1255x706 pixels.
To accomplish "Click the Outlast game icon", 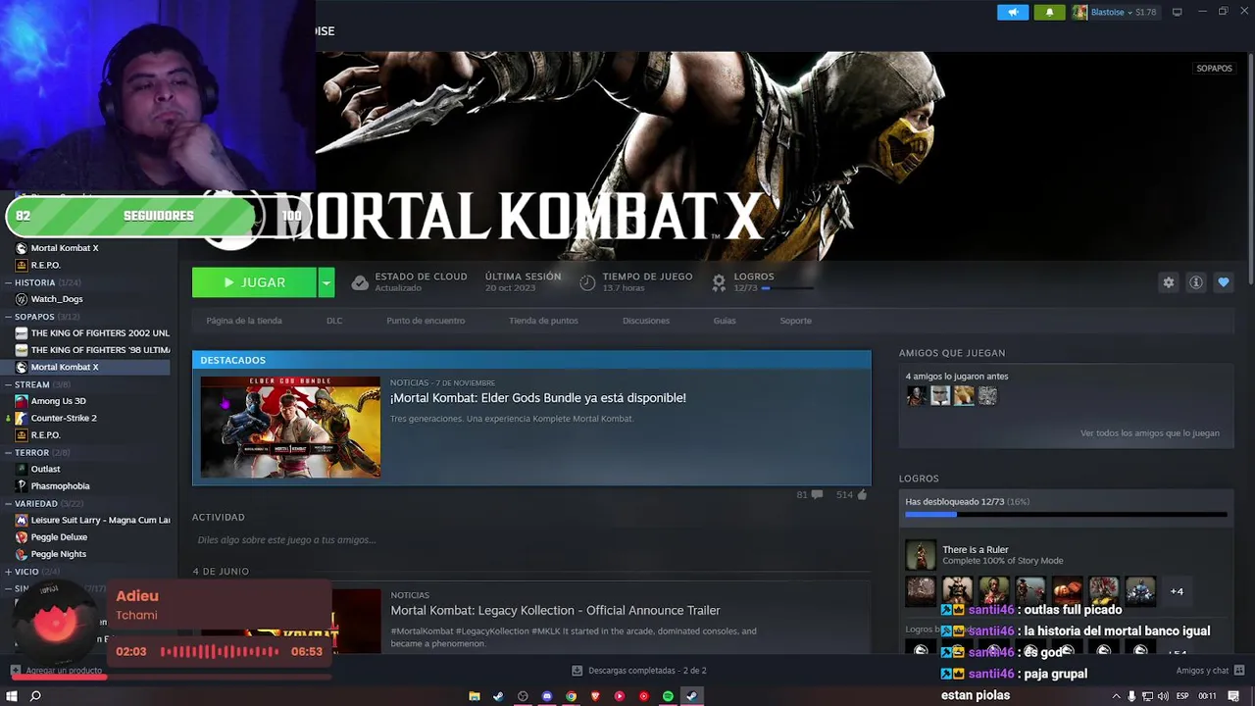I will (x=22, y=469).
